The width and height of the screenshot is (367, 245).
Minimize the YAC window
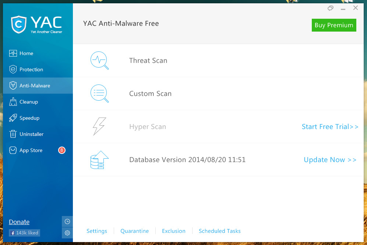pyautogui.click(x=343, y=9)
